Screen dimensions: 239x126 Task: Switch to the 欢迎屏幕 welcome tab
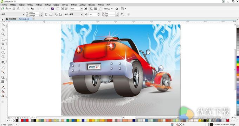coord(11,19)
